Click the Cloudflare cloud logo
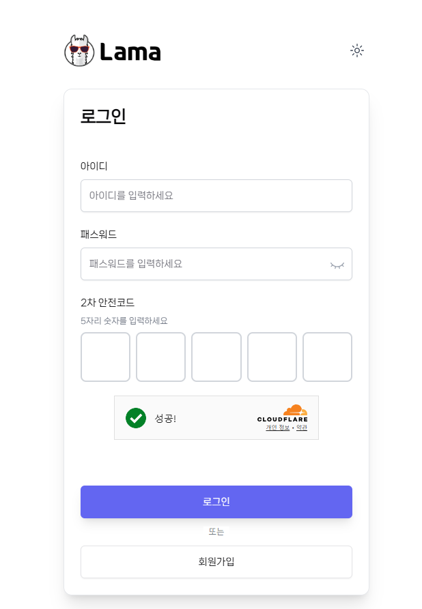422x609 pixels. [294, 410]
